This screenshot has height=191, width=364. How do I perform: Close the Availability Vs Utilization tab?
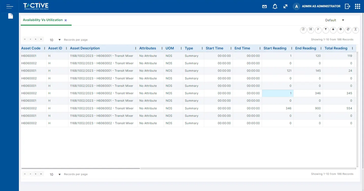[66, 20]
